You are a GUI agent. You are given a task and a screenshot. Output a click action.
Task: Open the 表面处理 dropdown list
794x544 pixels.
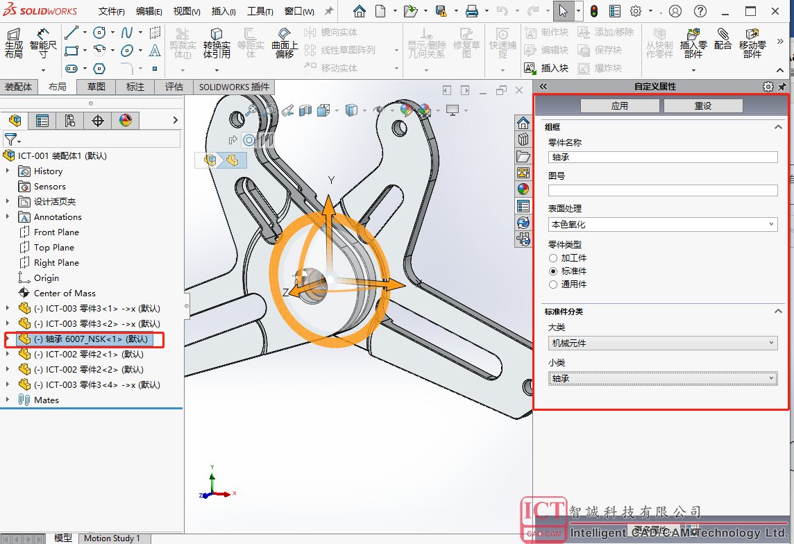point(662,225)
